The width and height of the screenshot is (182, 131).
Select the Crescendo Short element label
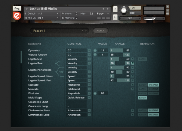pos(38,102)
